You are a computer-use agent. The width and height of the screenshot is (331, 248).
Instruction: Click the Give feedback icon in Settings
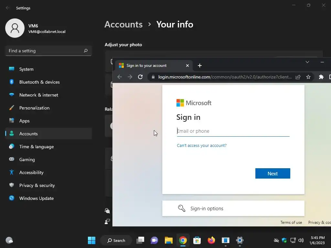[107, 222]
